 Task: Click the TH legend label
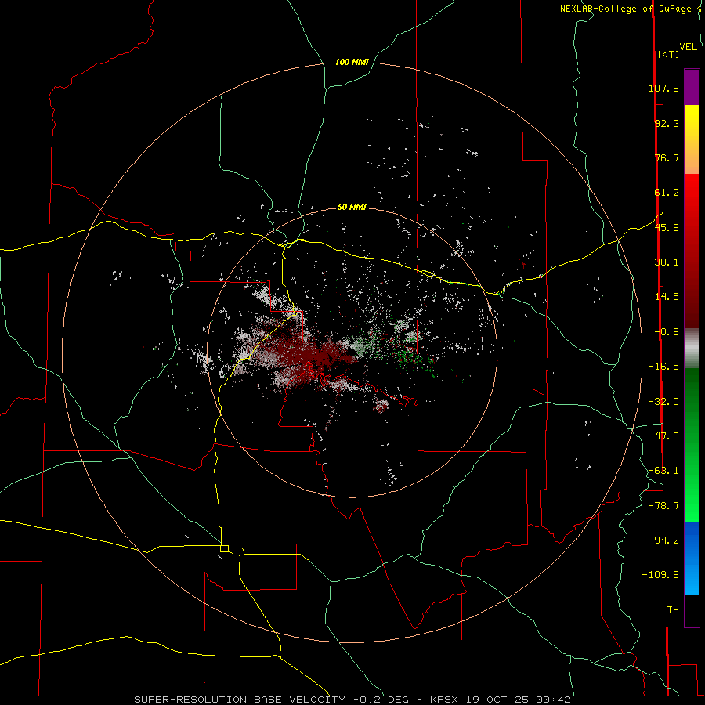click(x=673, y=609)
